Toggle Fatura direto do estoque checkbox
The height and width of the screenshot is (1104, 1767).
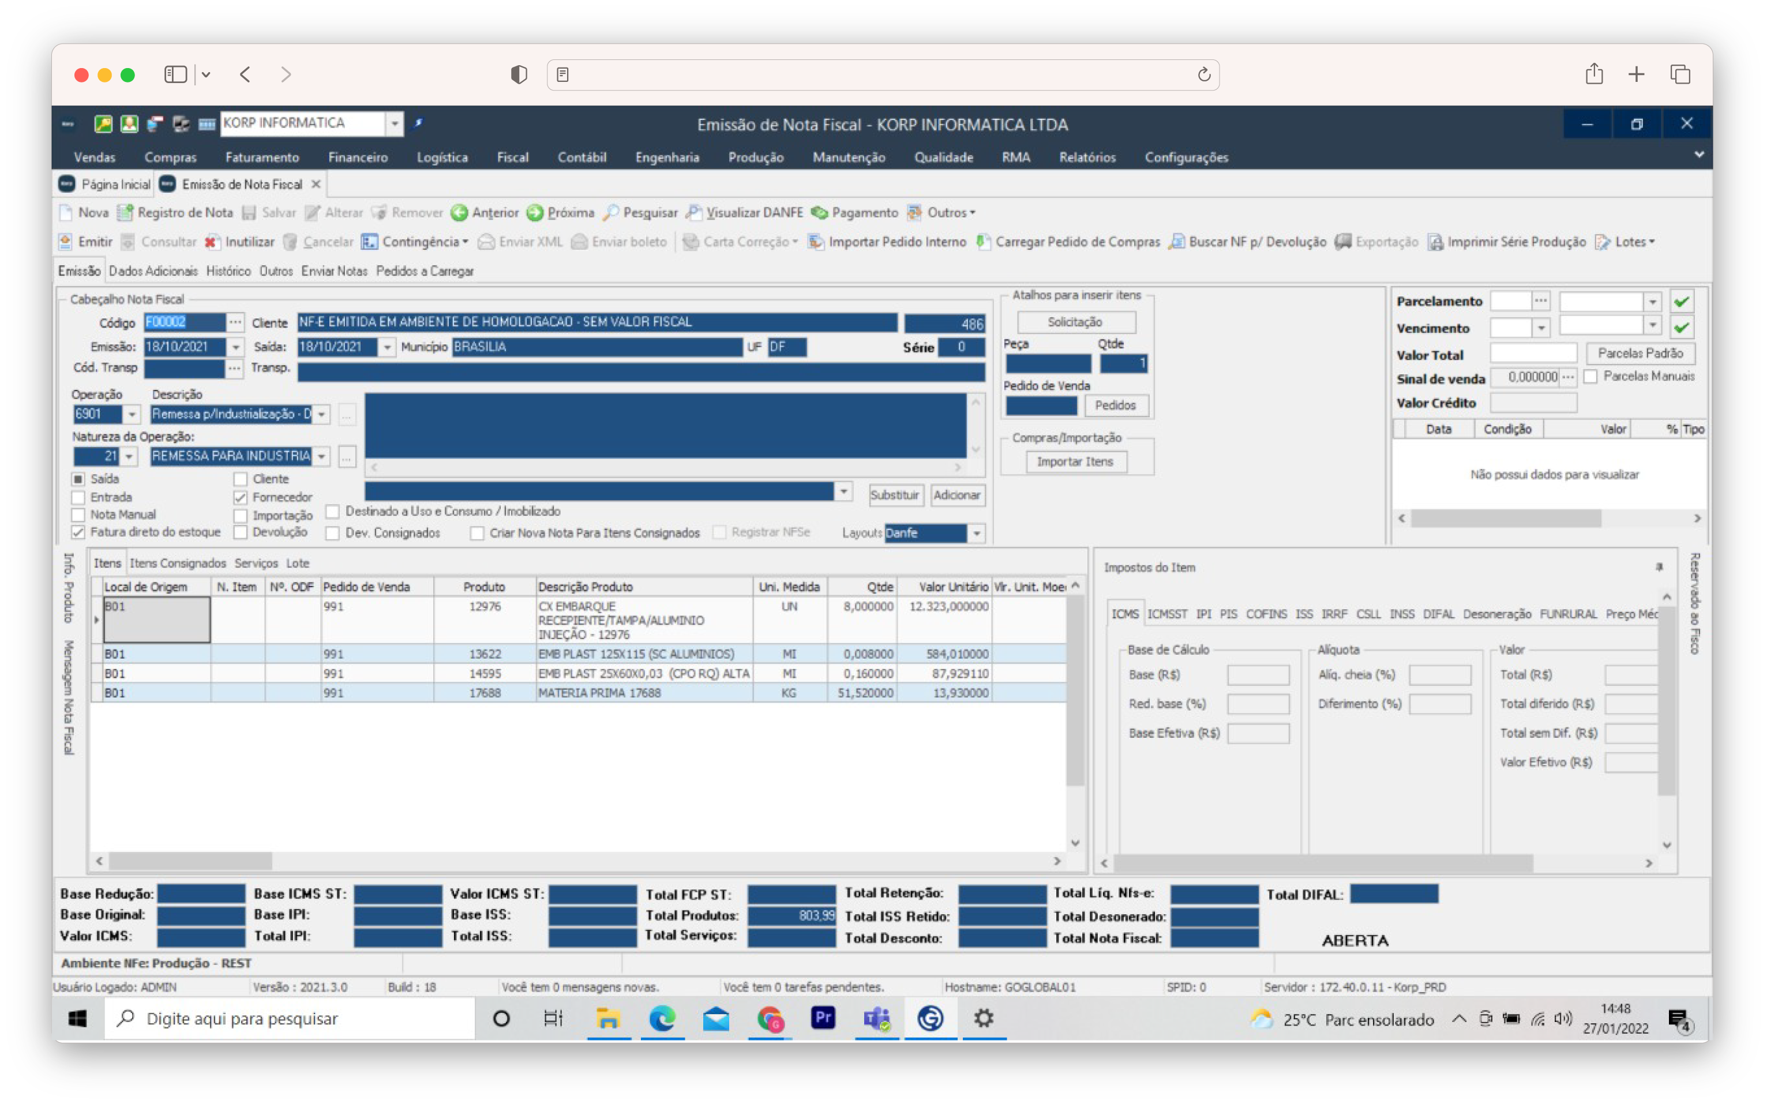tap(78, 532)
